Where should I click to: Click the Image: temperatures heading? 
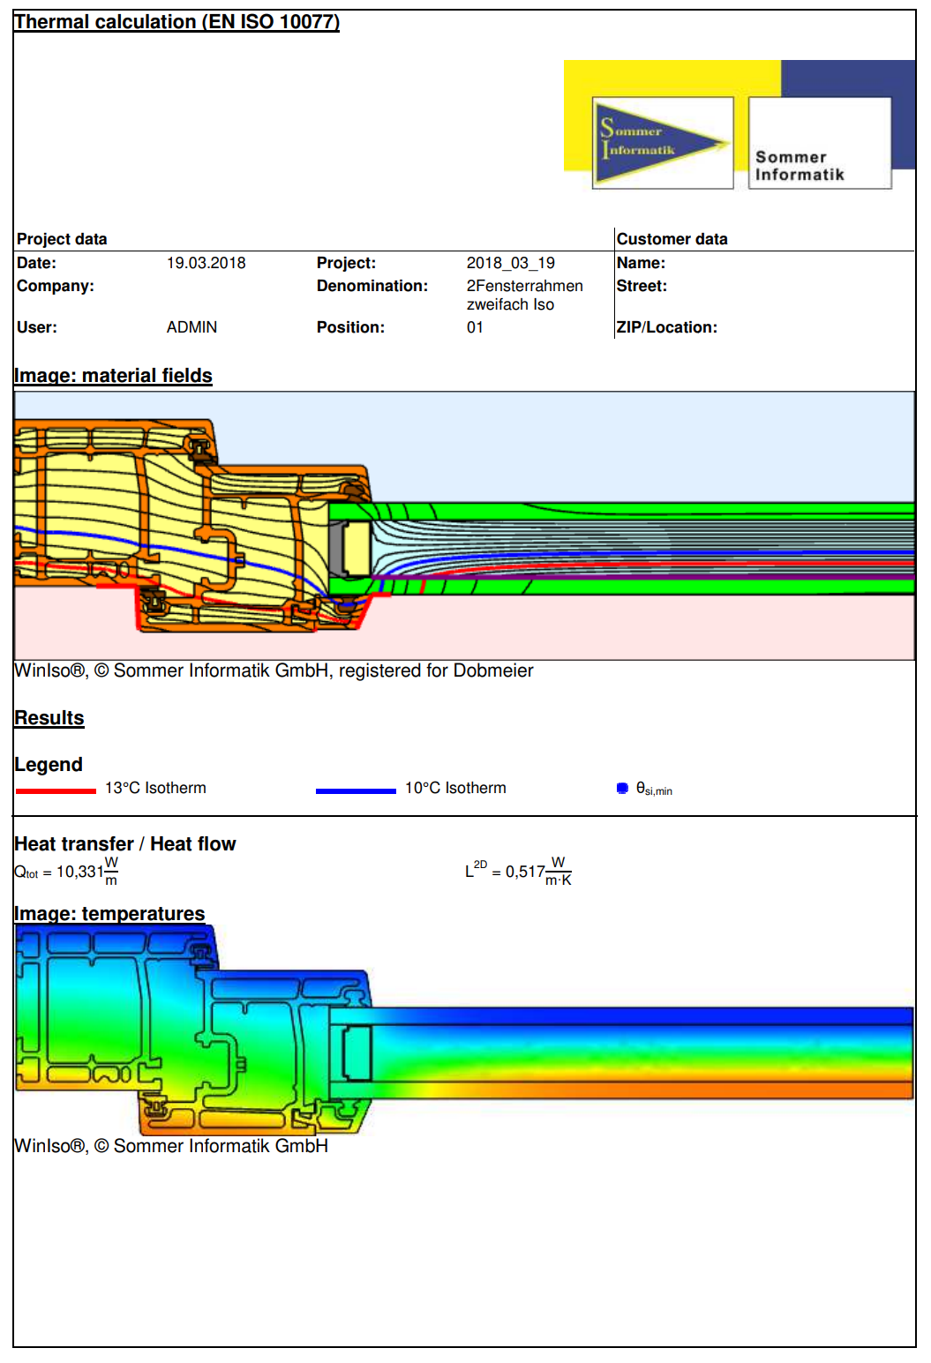pos(109,913)
